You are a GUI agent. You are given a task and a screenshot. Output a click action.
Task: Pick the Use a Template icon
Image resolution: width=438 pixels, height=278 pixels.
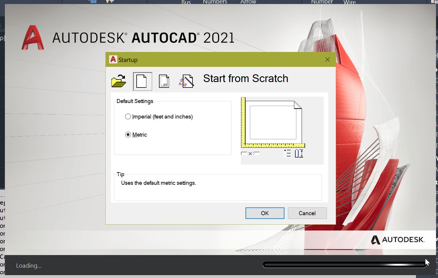coord(164,81)
